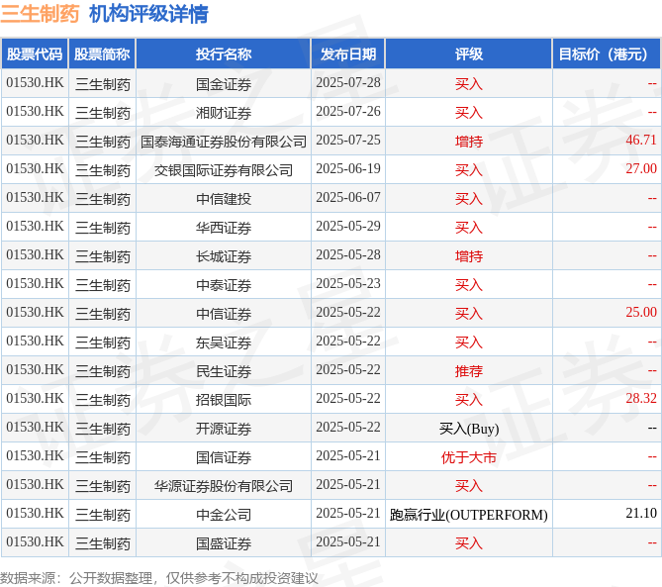Image resolution: width=662 pixels, height=587 pixels.
Task: Select the 中泰证券 broker cell
Action: pyautogui.click(x=224, y=285)
